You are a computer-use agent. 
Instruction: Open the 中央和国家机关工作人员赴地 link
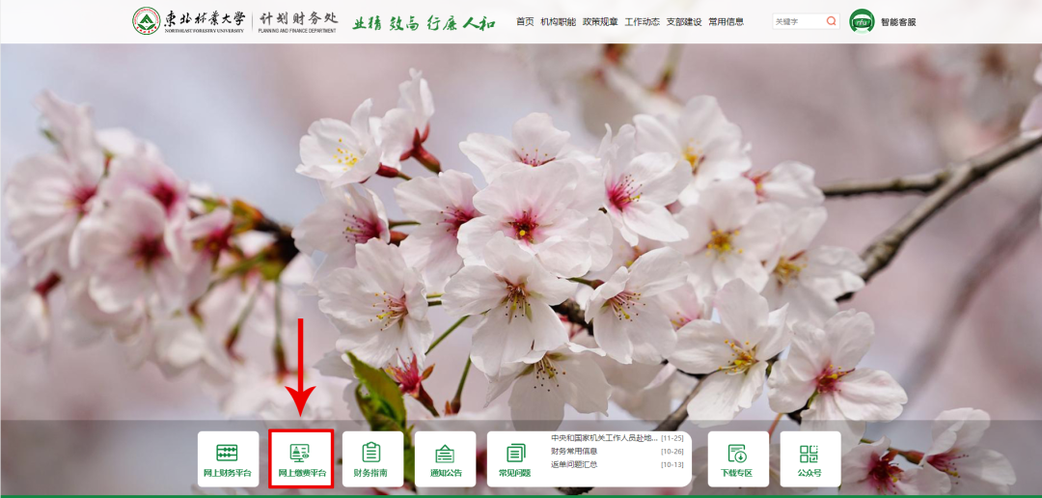tap(604, 438)
